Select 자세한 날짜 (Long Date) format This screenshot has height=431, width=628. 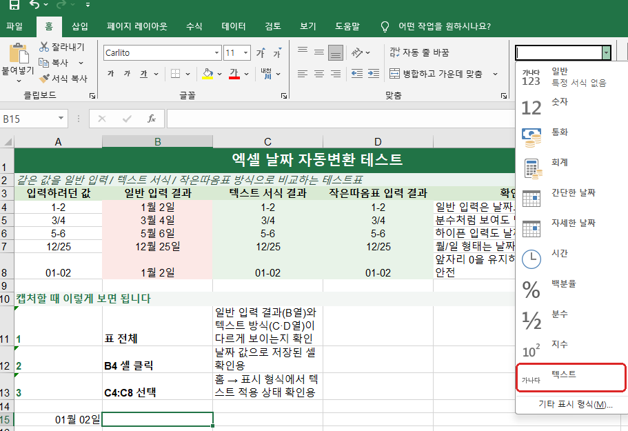[x=571, y=228]
